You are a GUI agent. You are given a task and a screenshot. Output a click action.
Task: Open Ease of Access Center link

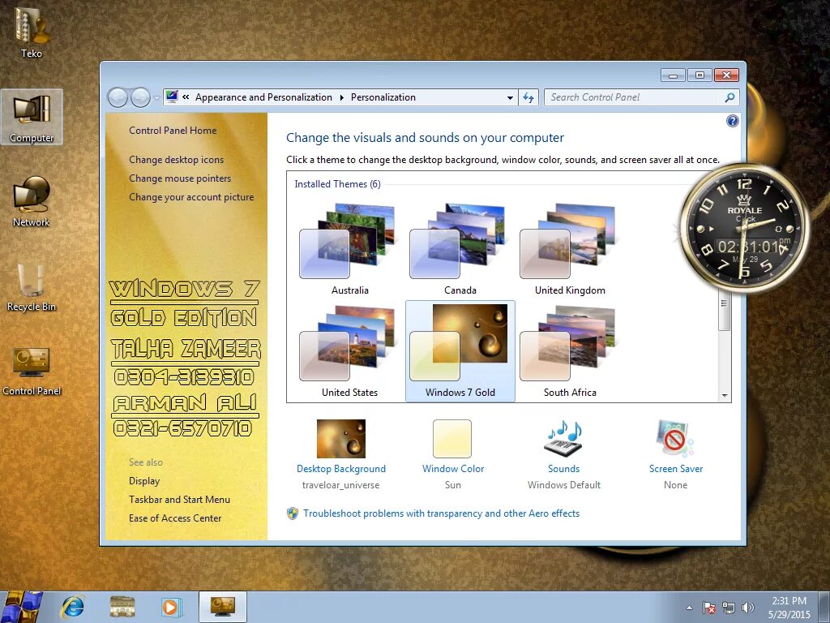tap(175, 518)
